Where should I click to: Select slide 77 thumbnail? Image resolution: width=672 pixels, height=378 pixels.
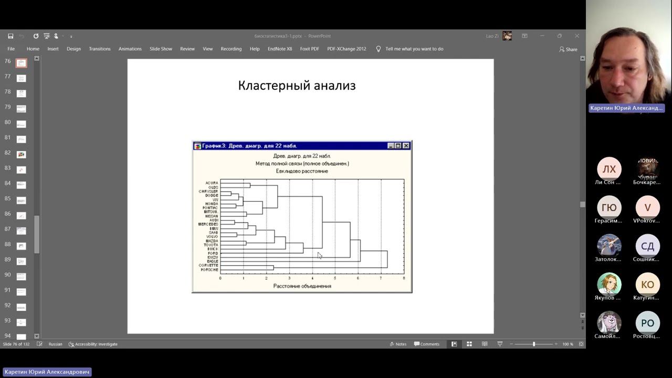[21, 78]
